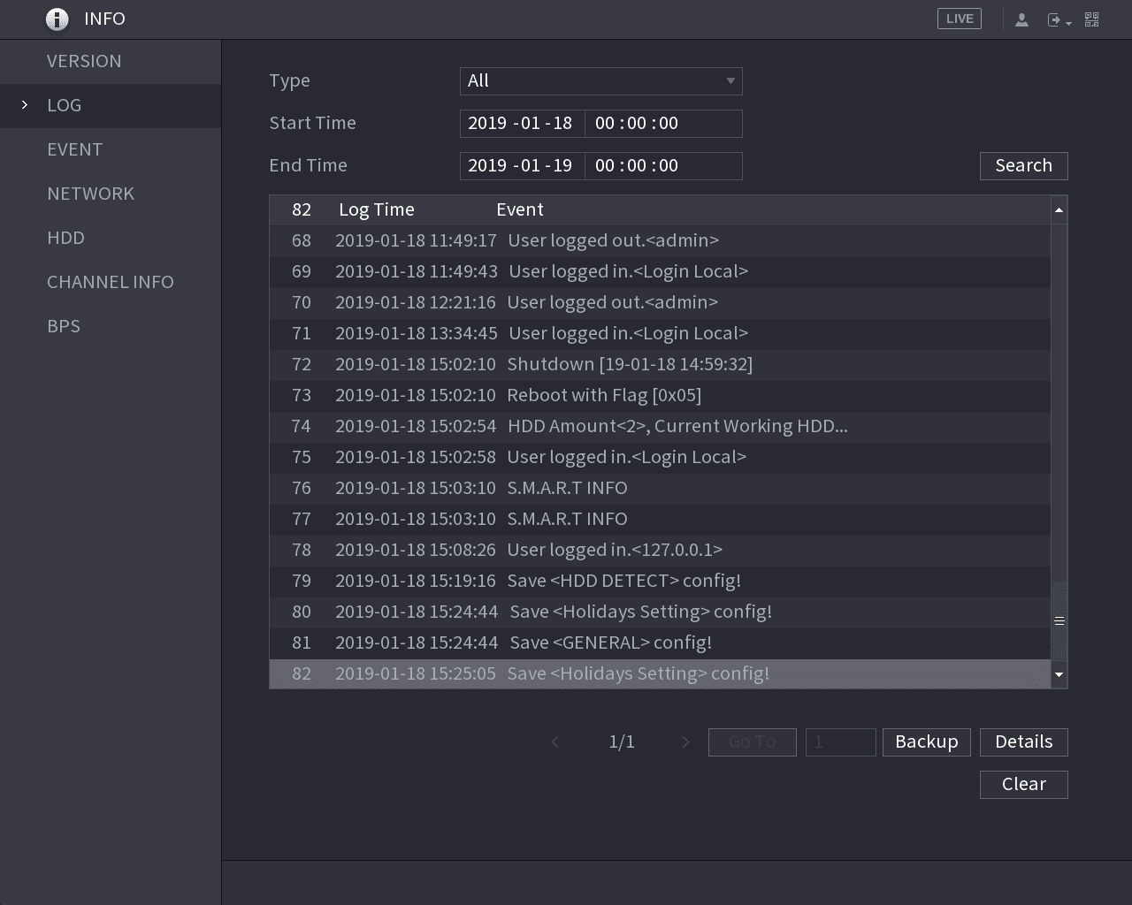Select Save <HDD DETECT> config entry
1132x905 pixels.
tap(660, 582)
